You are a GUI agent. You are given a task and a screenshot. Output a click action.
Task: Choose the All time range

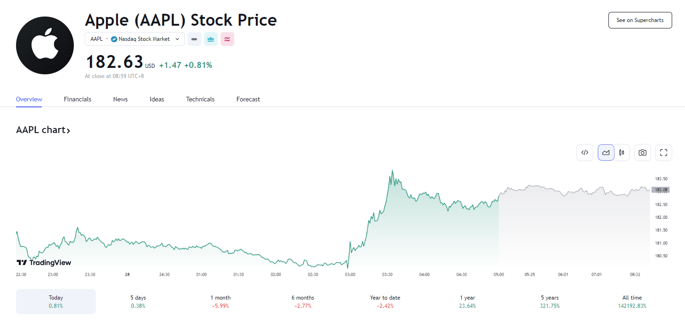coord(632,301)
